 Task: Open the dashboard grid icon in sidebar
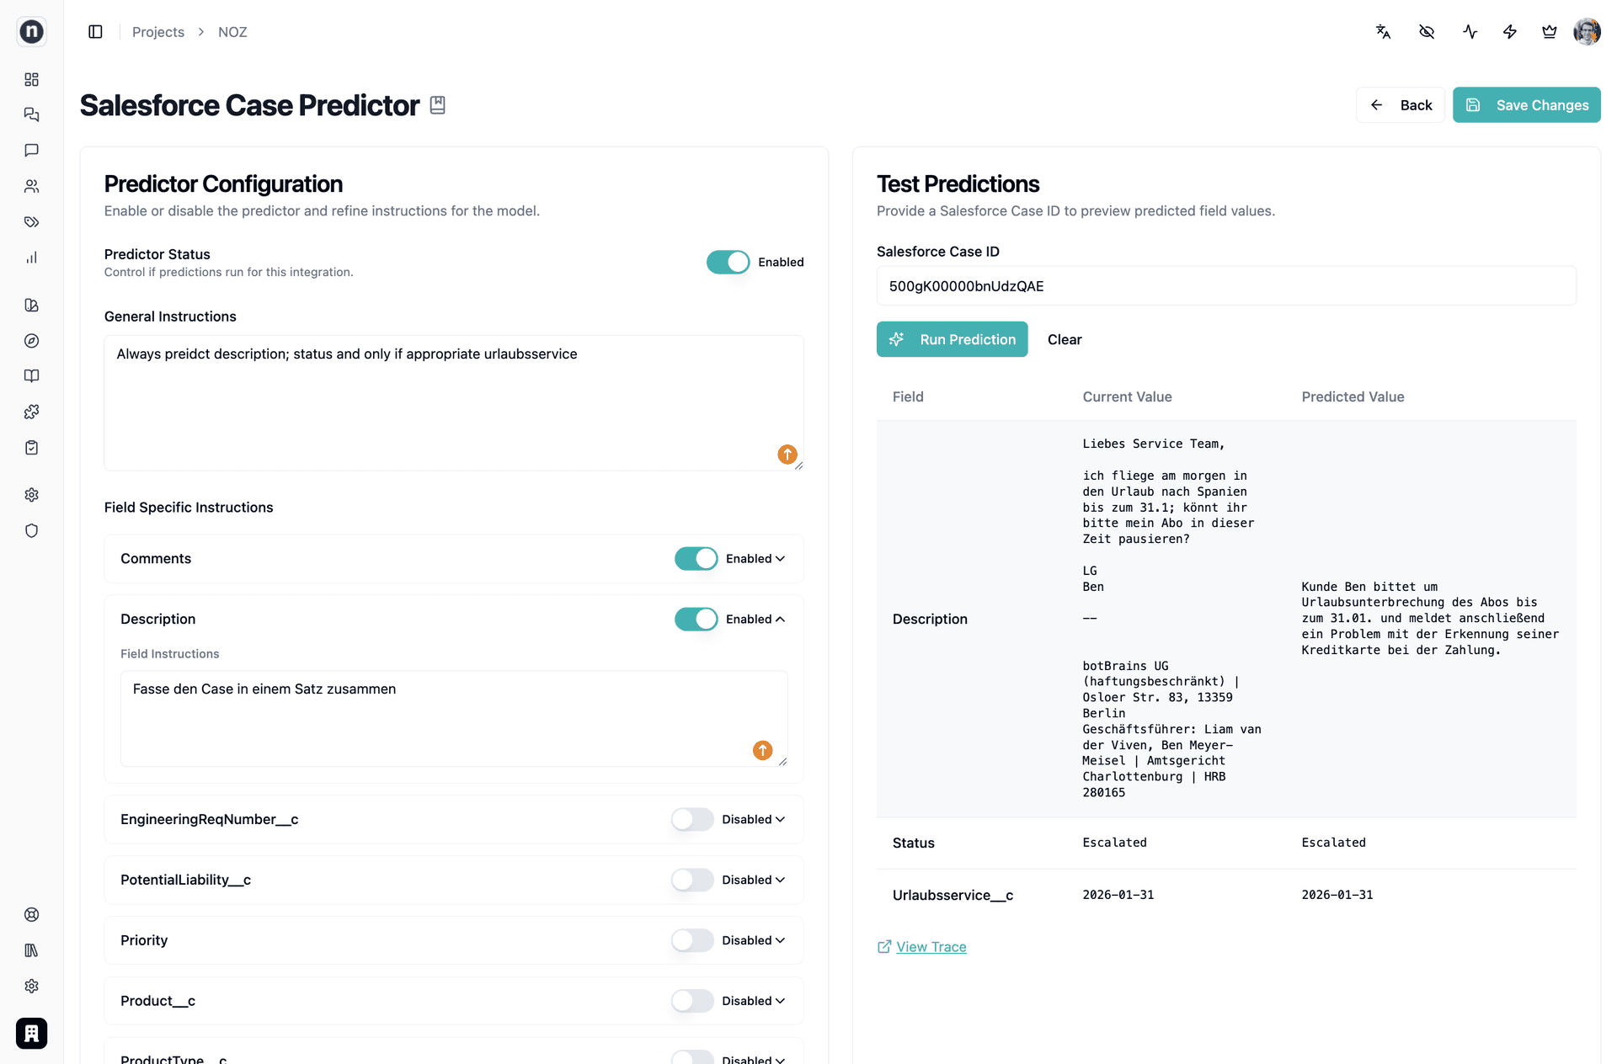click(31, 79)
